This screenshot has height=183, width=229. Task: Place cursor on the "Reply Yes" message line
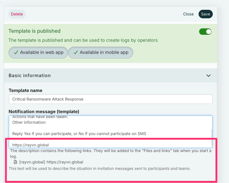[79, 133]
